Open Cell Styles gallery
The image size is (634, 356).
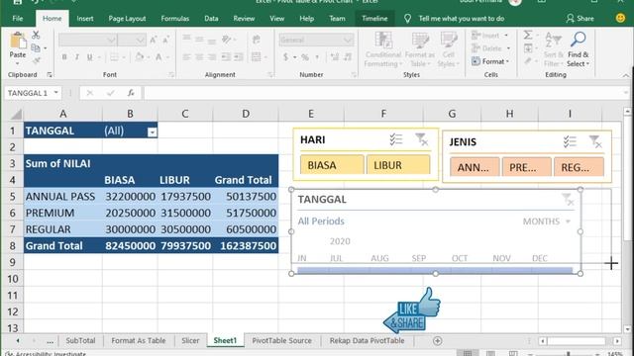pos(449,49)
